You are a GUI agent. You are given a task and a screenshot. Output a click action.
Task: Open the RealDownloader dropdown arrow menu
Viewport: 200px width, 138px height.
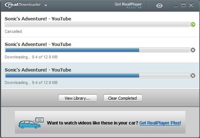coord(46,5)
